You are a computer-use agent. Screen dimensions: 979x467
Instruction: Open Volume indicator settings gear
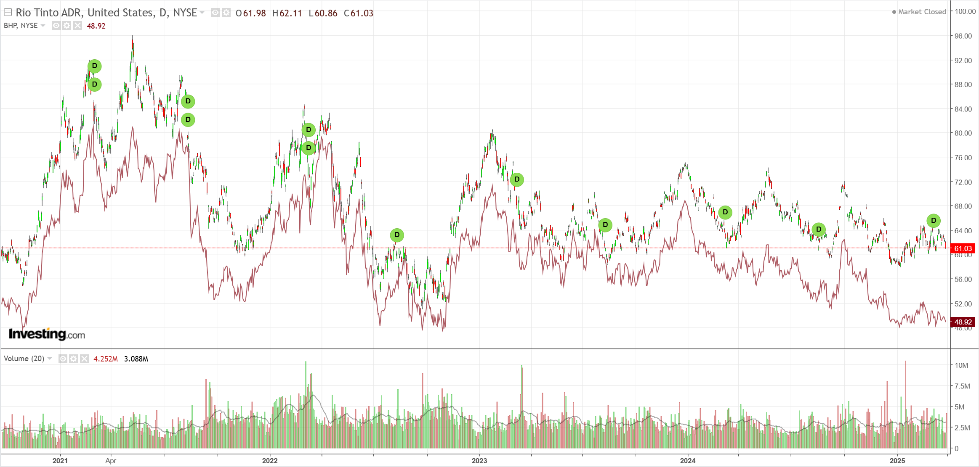(x=74, y=359)
